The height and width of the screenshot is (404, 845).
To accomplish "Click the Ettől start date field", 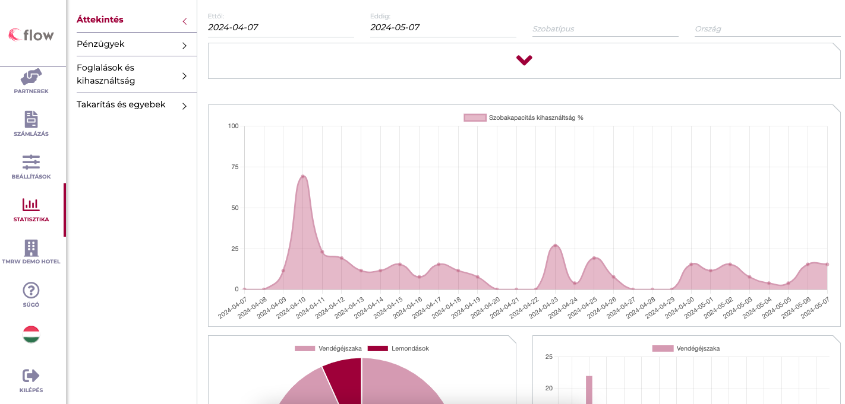I will (x=280, y=27).
